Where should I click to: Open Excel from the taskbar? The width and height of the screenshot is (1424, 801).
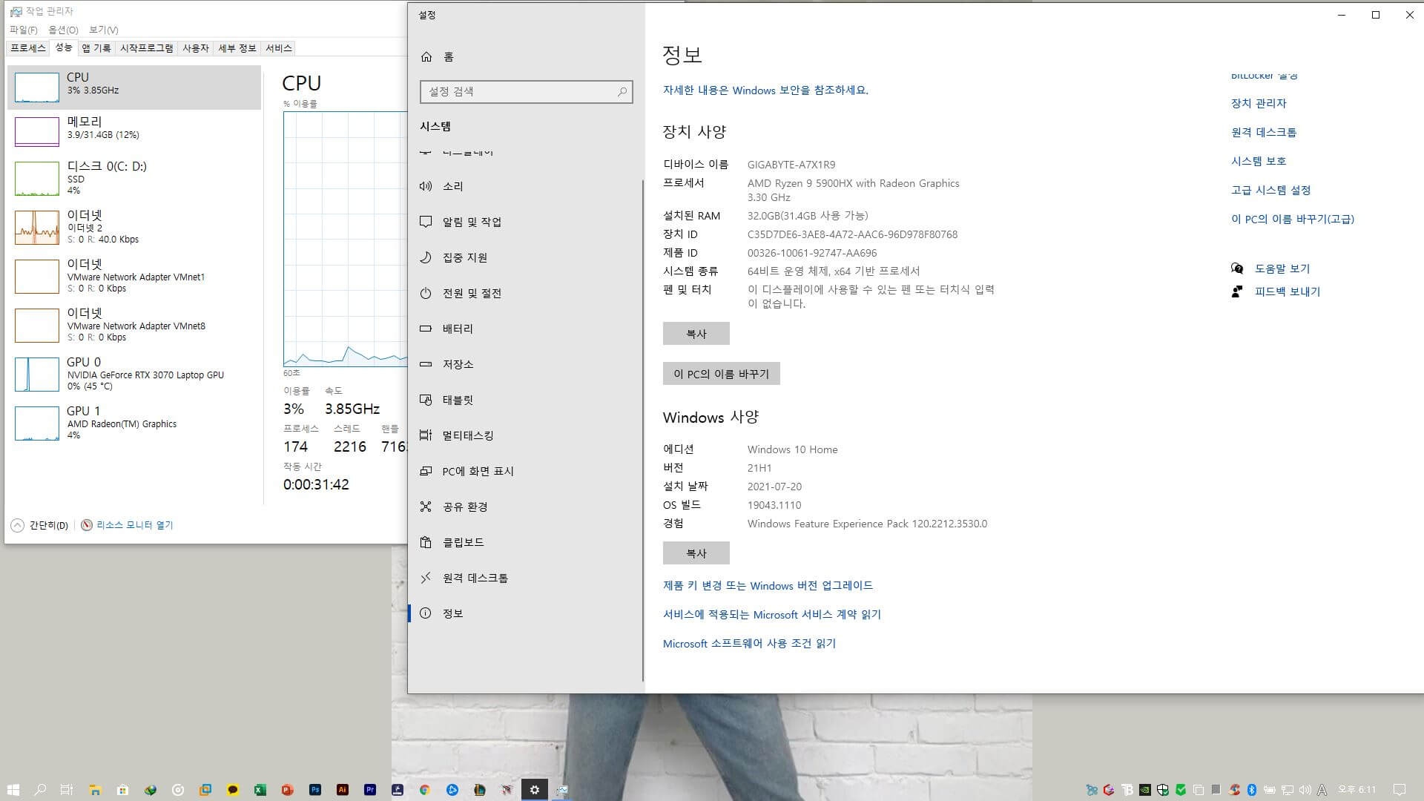(x=260, y=790)
